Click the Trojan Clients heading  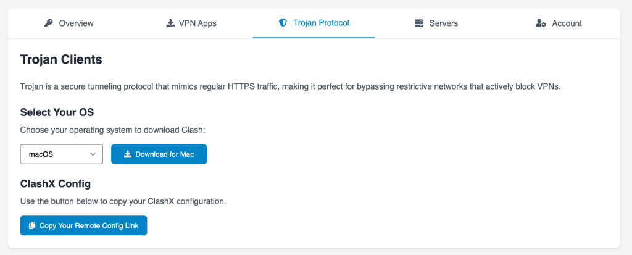61,60
